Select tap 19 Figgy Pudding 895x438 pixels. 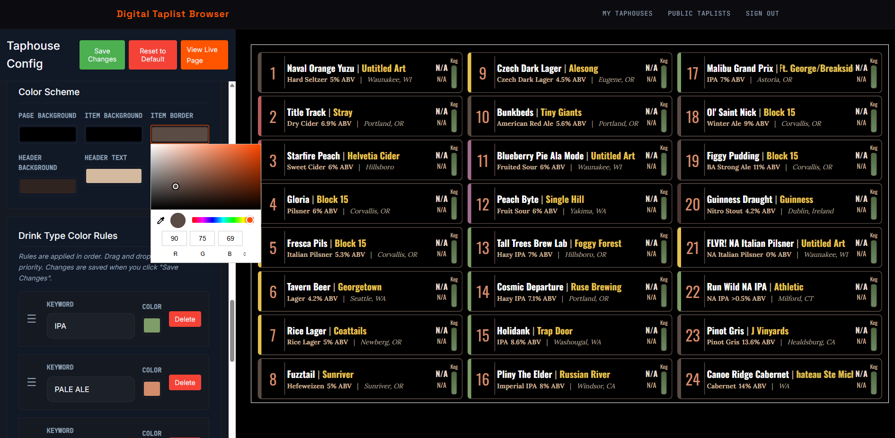780,160
